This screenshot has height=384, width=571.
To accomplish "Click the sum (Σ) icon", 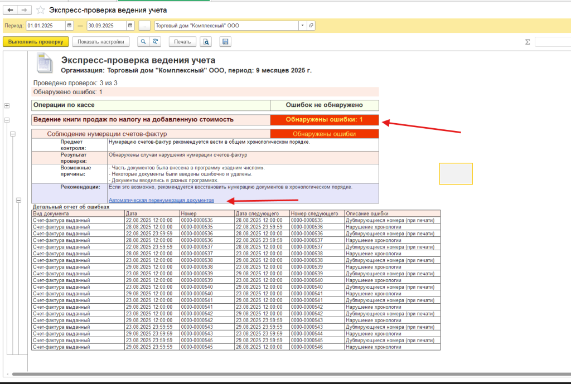I will click(x=527, y=42).
